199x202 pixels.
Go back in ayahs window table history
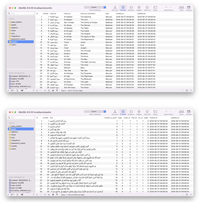point(166,111)
